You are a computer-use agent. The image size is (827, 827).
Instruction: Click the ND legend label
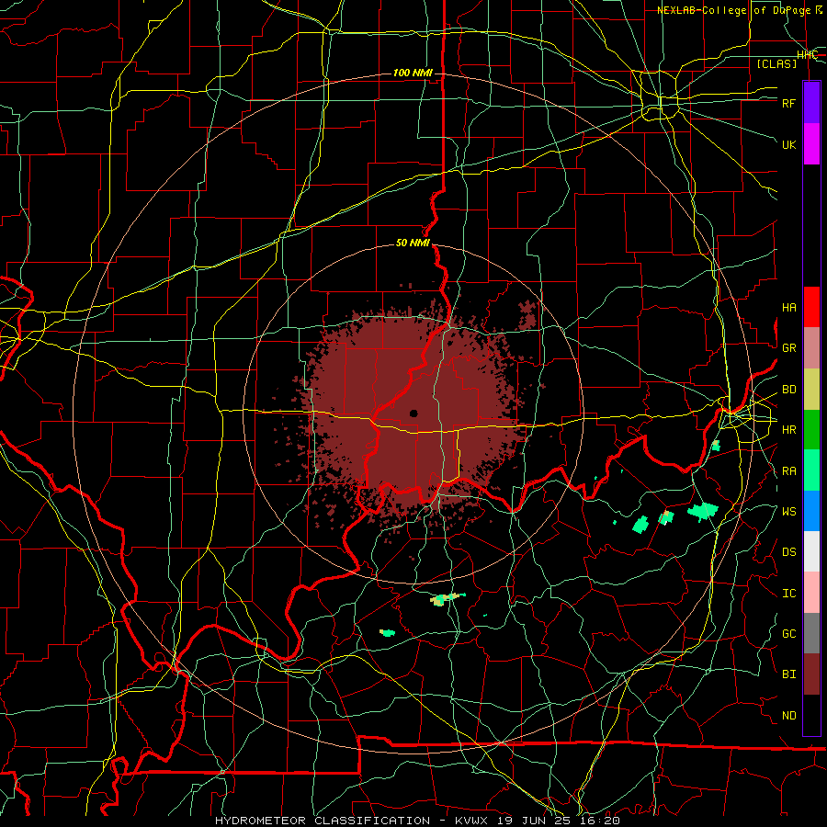789,716
